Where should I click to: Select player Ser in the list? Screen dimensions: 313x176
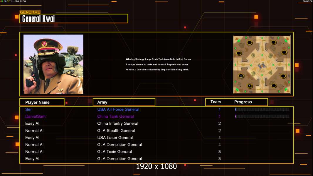coord(28,109)
